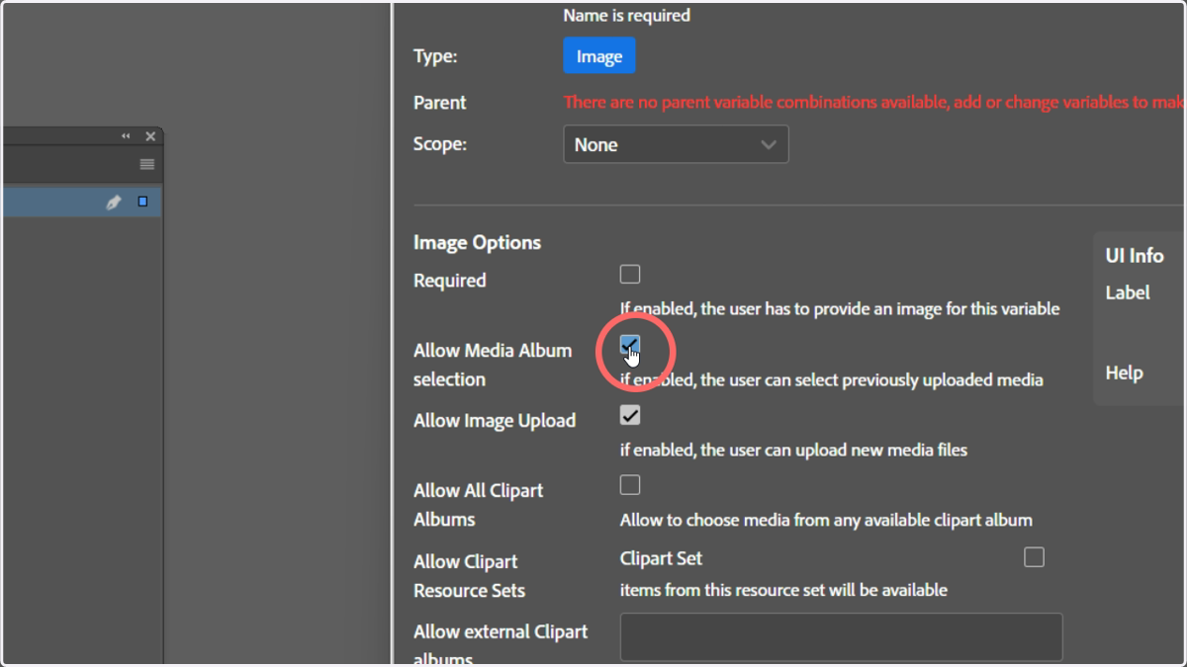Click the Name is required message
The width and height of the screenshot is (1187, 667).
click(x=627, y=15)
